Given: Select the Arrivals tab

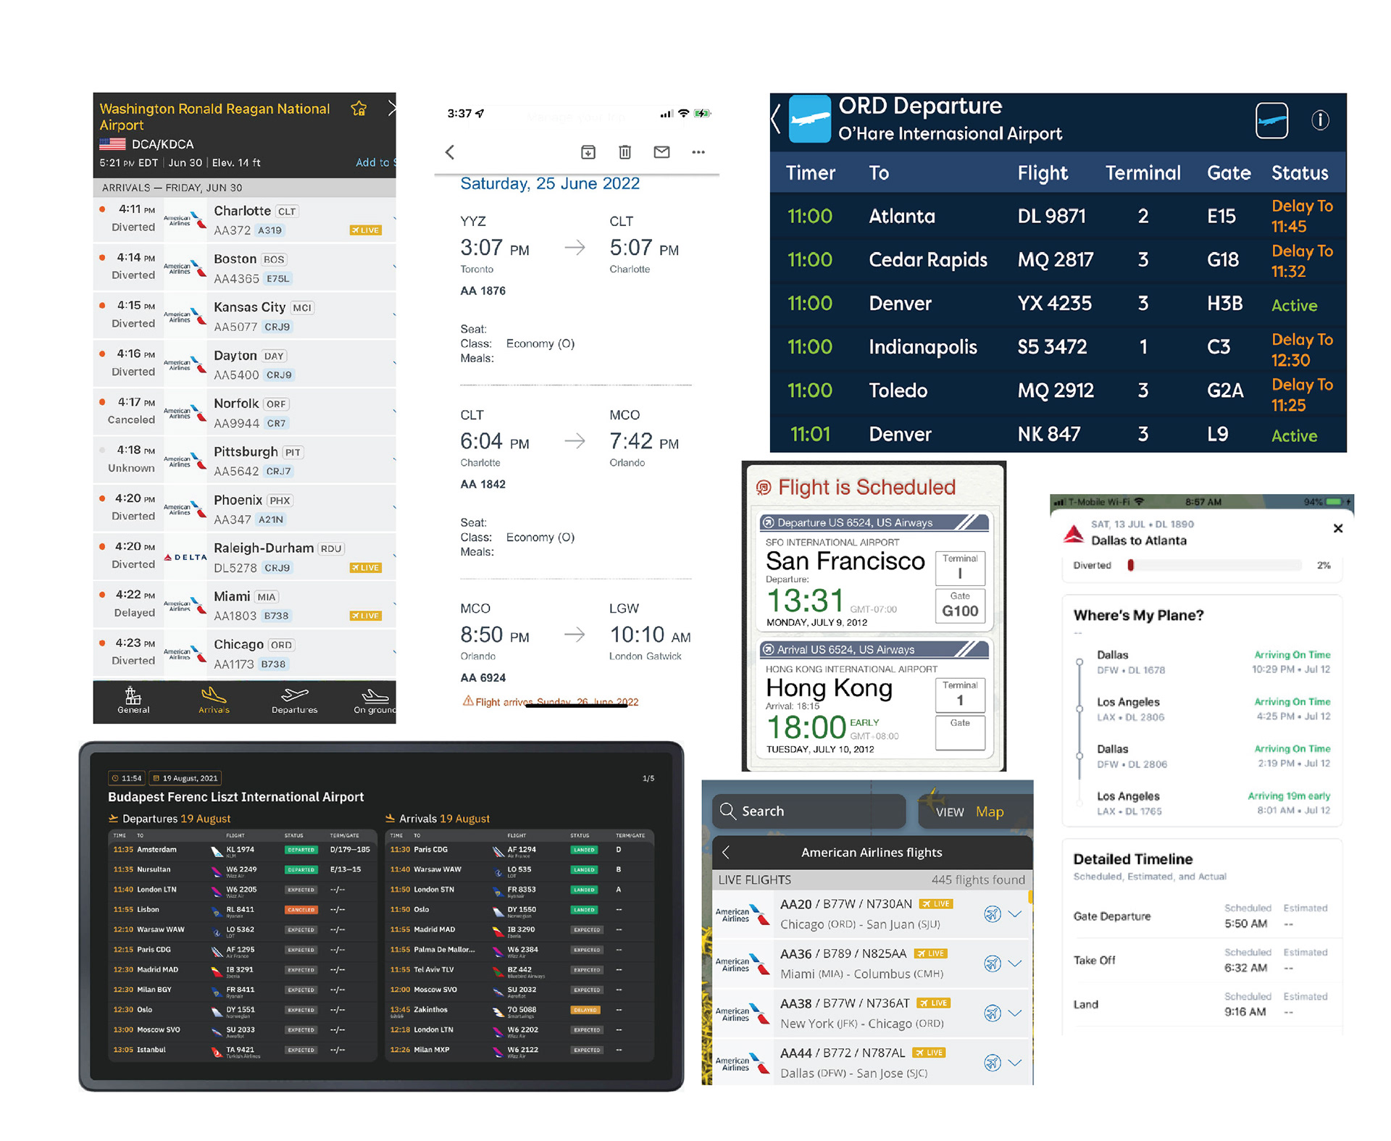Looking at the screenshot, I should [x=214, y=701].
